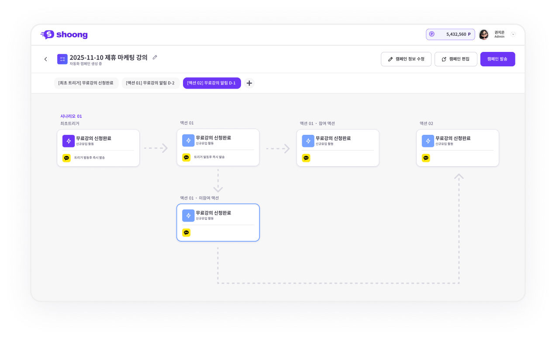Click the purple campaign flow icon by title
Image resolution: width=556 pixels, height=339 pixels.
(x=62, y=59)
